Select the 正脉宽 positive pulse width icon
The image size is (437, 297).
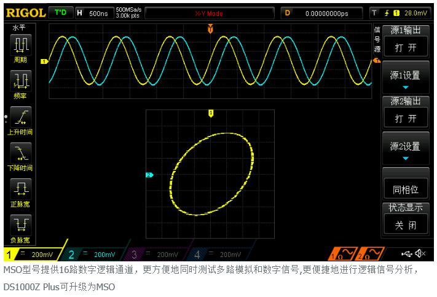20,192
